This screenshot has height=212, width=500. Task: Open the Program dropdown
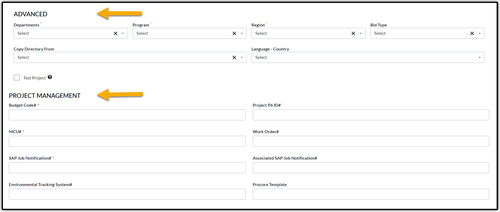click(x=242, y=33)
